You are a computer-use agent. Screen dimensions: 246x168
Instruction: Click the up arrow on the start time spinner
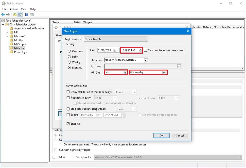pyautogui.click(x=140, y=49)
